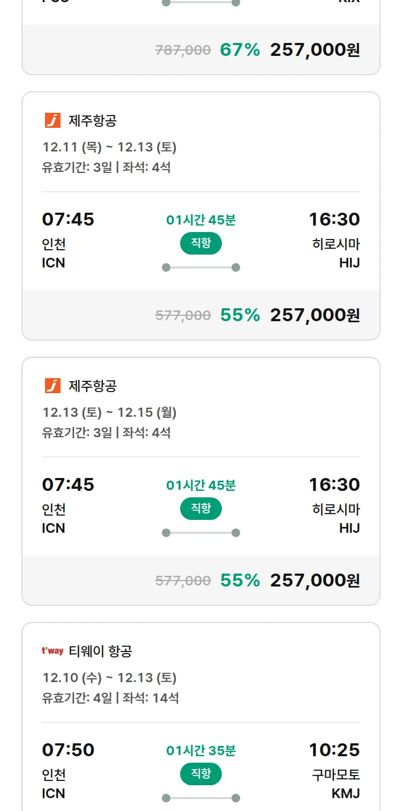
Task: Open 제주항공 name on the 12.11 flight card
Action: 93,121
